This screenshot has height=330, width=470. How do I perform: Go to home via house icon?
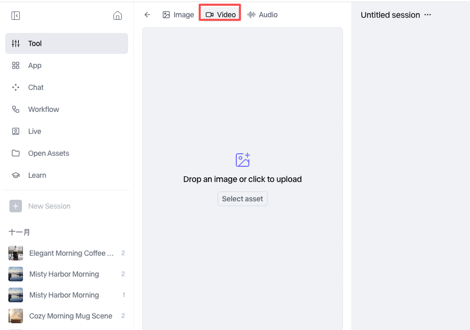118,16
